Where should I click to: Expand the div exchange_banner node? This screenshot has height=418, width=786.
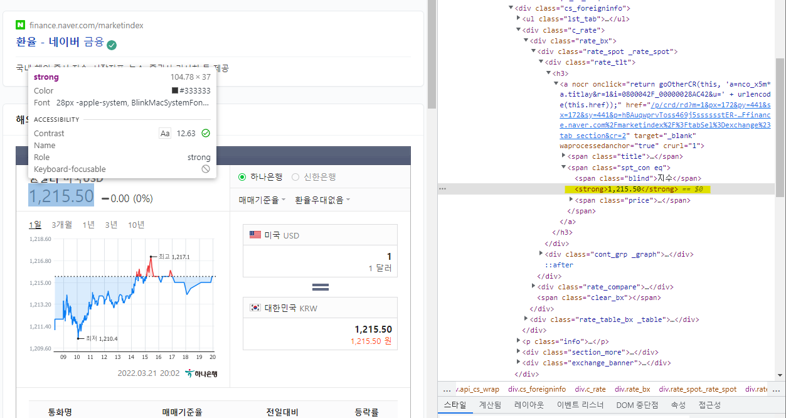pyautogui.click(x=518, y=363)
